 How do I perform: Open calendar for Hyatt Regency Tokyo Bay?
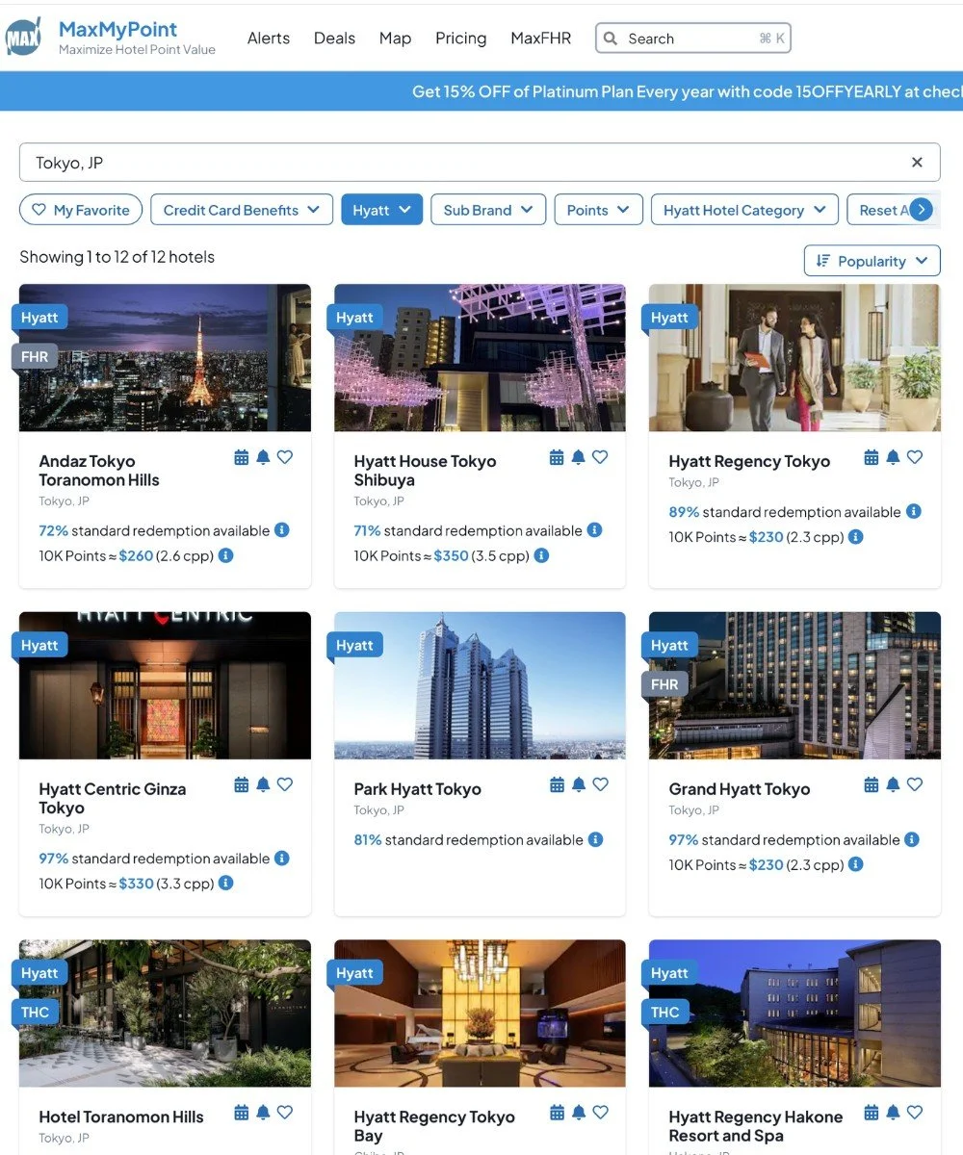pos(557,1113)
